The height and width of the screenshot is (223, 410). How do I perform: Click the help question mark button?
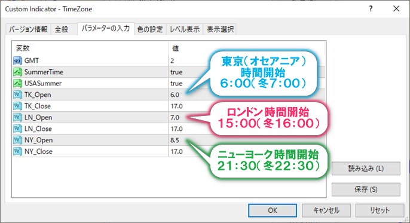coord(371,8)
